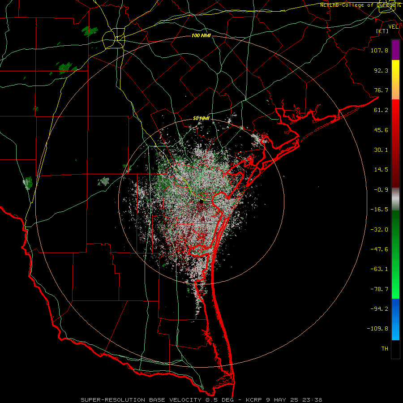Viewport: 403px width, 403px height.
Task: Click the 45.6 velocity scale value
Action: tap(381, 130)
